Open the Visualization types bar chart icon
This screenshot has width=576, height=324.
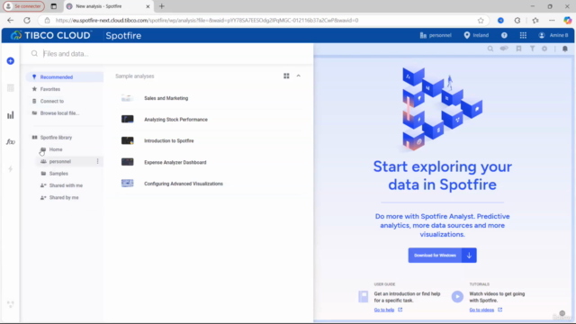point(10,115)
